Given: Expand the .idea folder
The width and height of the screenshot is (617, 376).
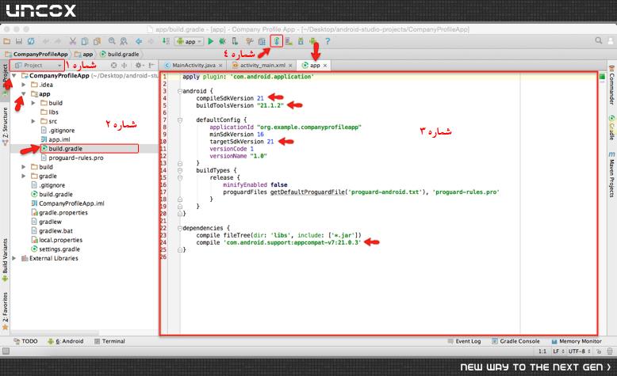Looking at the screenshot, I should (x=24, y=85).
